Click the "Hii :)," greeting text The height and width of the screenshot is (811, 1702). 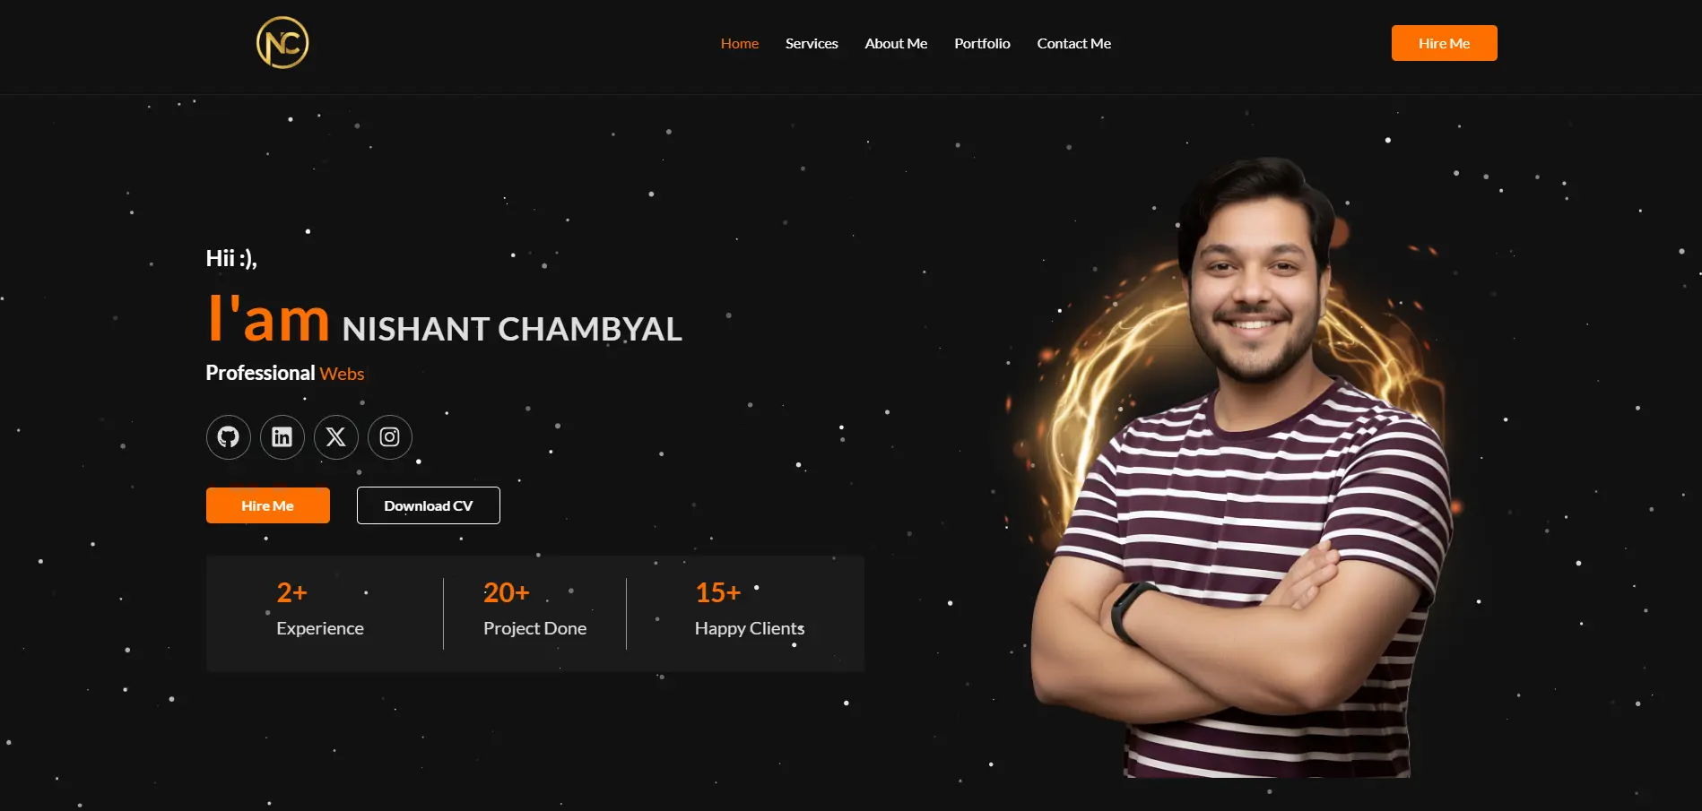coord(231,259)
